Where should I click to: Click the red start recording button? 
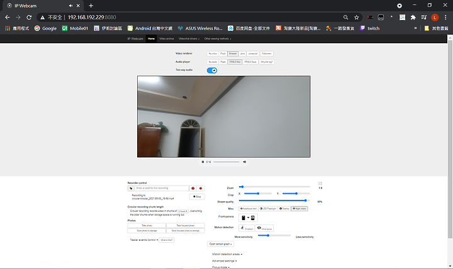click(193, 188)
